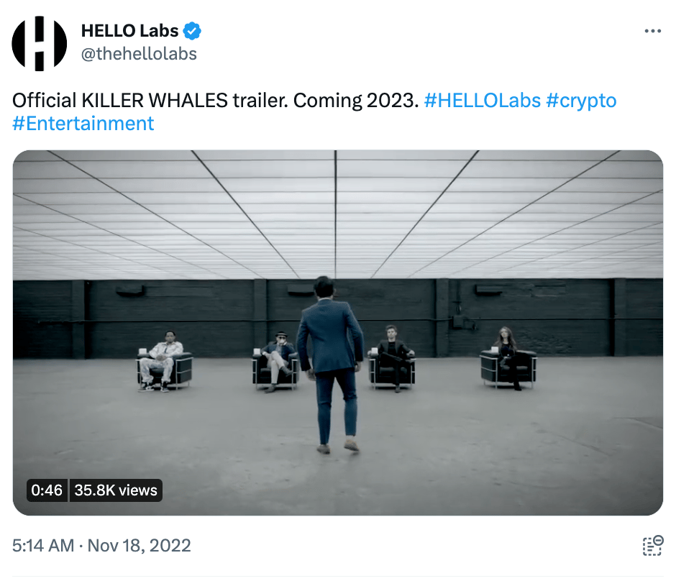Click the blue verified badge
The height and width of the screenshot is (581, 676).
192,31
